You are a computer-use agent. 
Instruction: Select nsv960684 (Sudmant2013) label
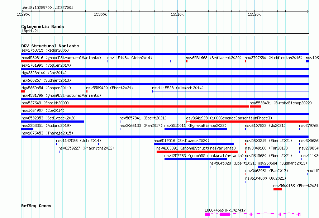click(x=282, y=163)
